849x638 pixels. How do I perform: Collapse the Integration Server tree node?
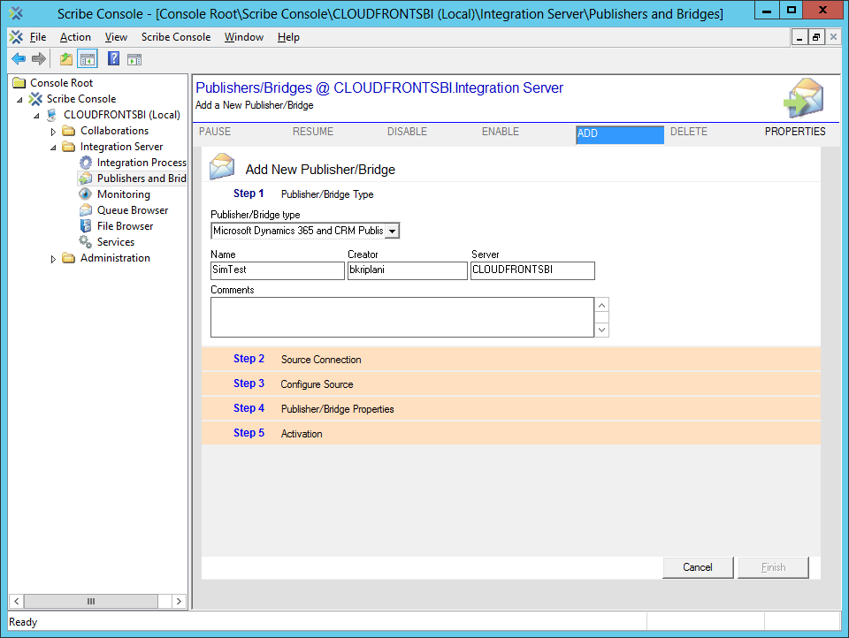53,148
